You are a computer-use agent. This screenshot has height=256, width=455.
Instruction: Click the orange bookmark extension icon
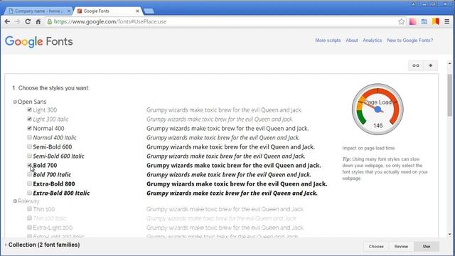tap(436, 21)
